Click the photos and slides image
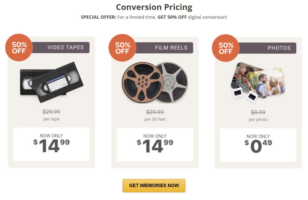This screenshot has width=308, height=200. pos(258,81)
